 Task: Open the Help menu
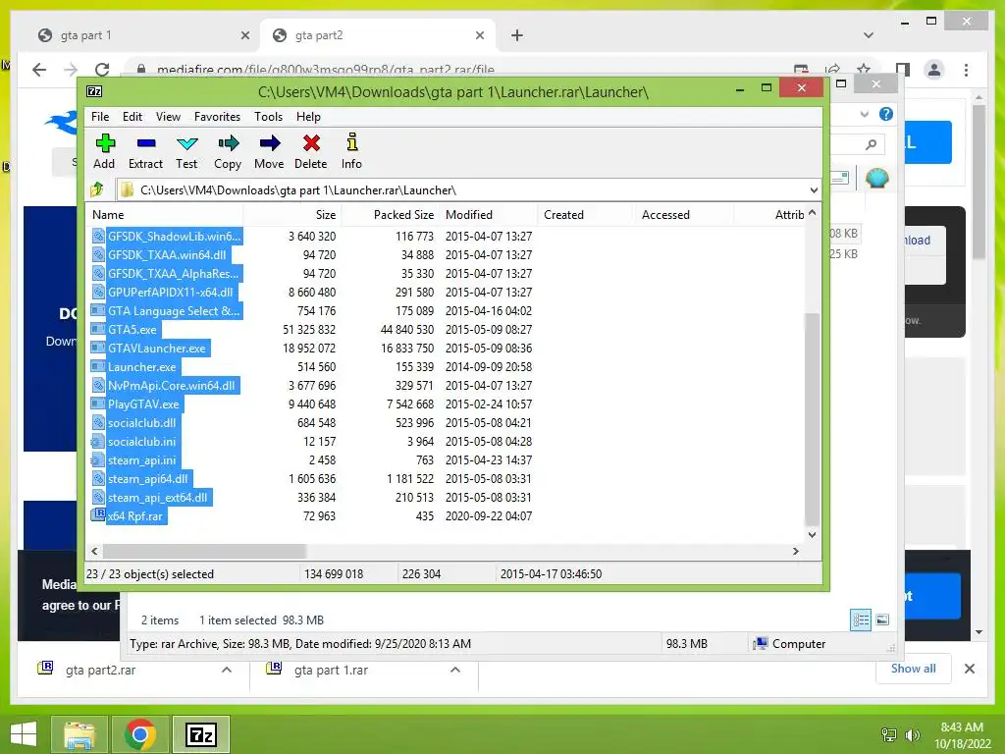(308, 117)
